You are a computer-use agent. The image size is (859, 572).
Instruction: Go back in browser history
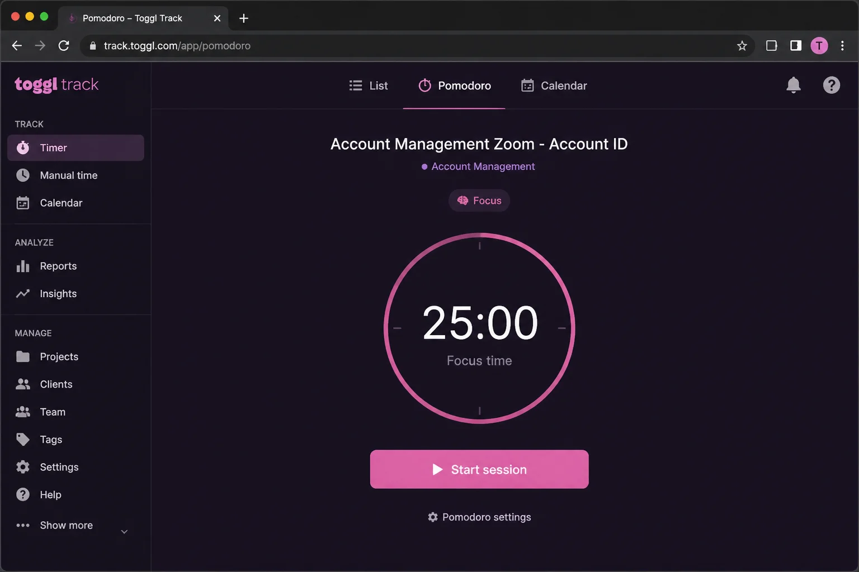coord(17,46)
